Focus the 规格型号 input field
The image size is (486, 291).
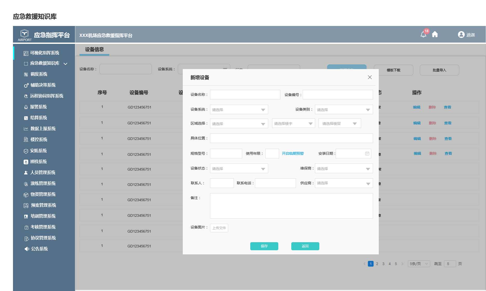[x=226, y=153]
